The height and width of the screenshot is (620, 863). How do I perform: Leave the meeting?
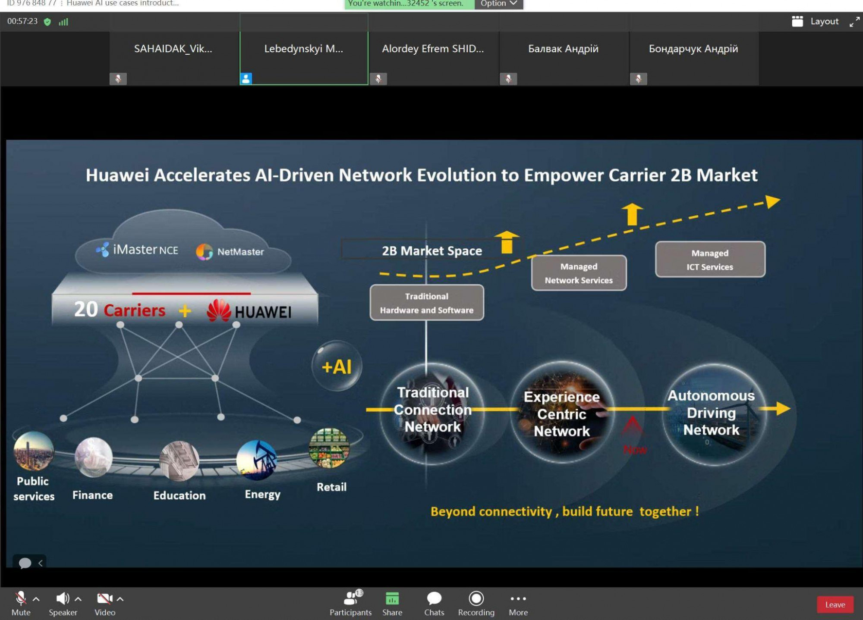click(835, 604)
